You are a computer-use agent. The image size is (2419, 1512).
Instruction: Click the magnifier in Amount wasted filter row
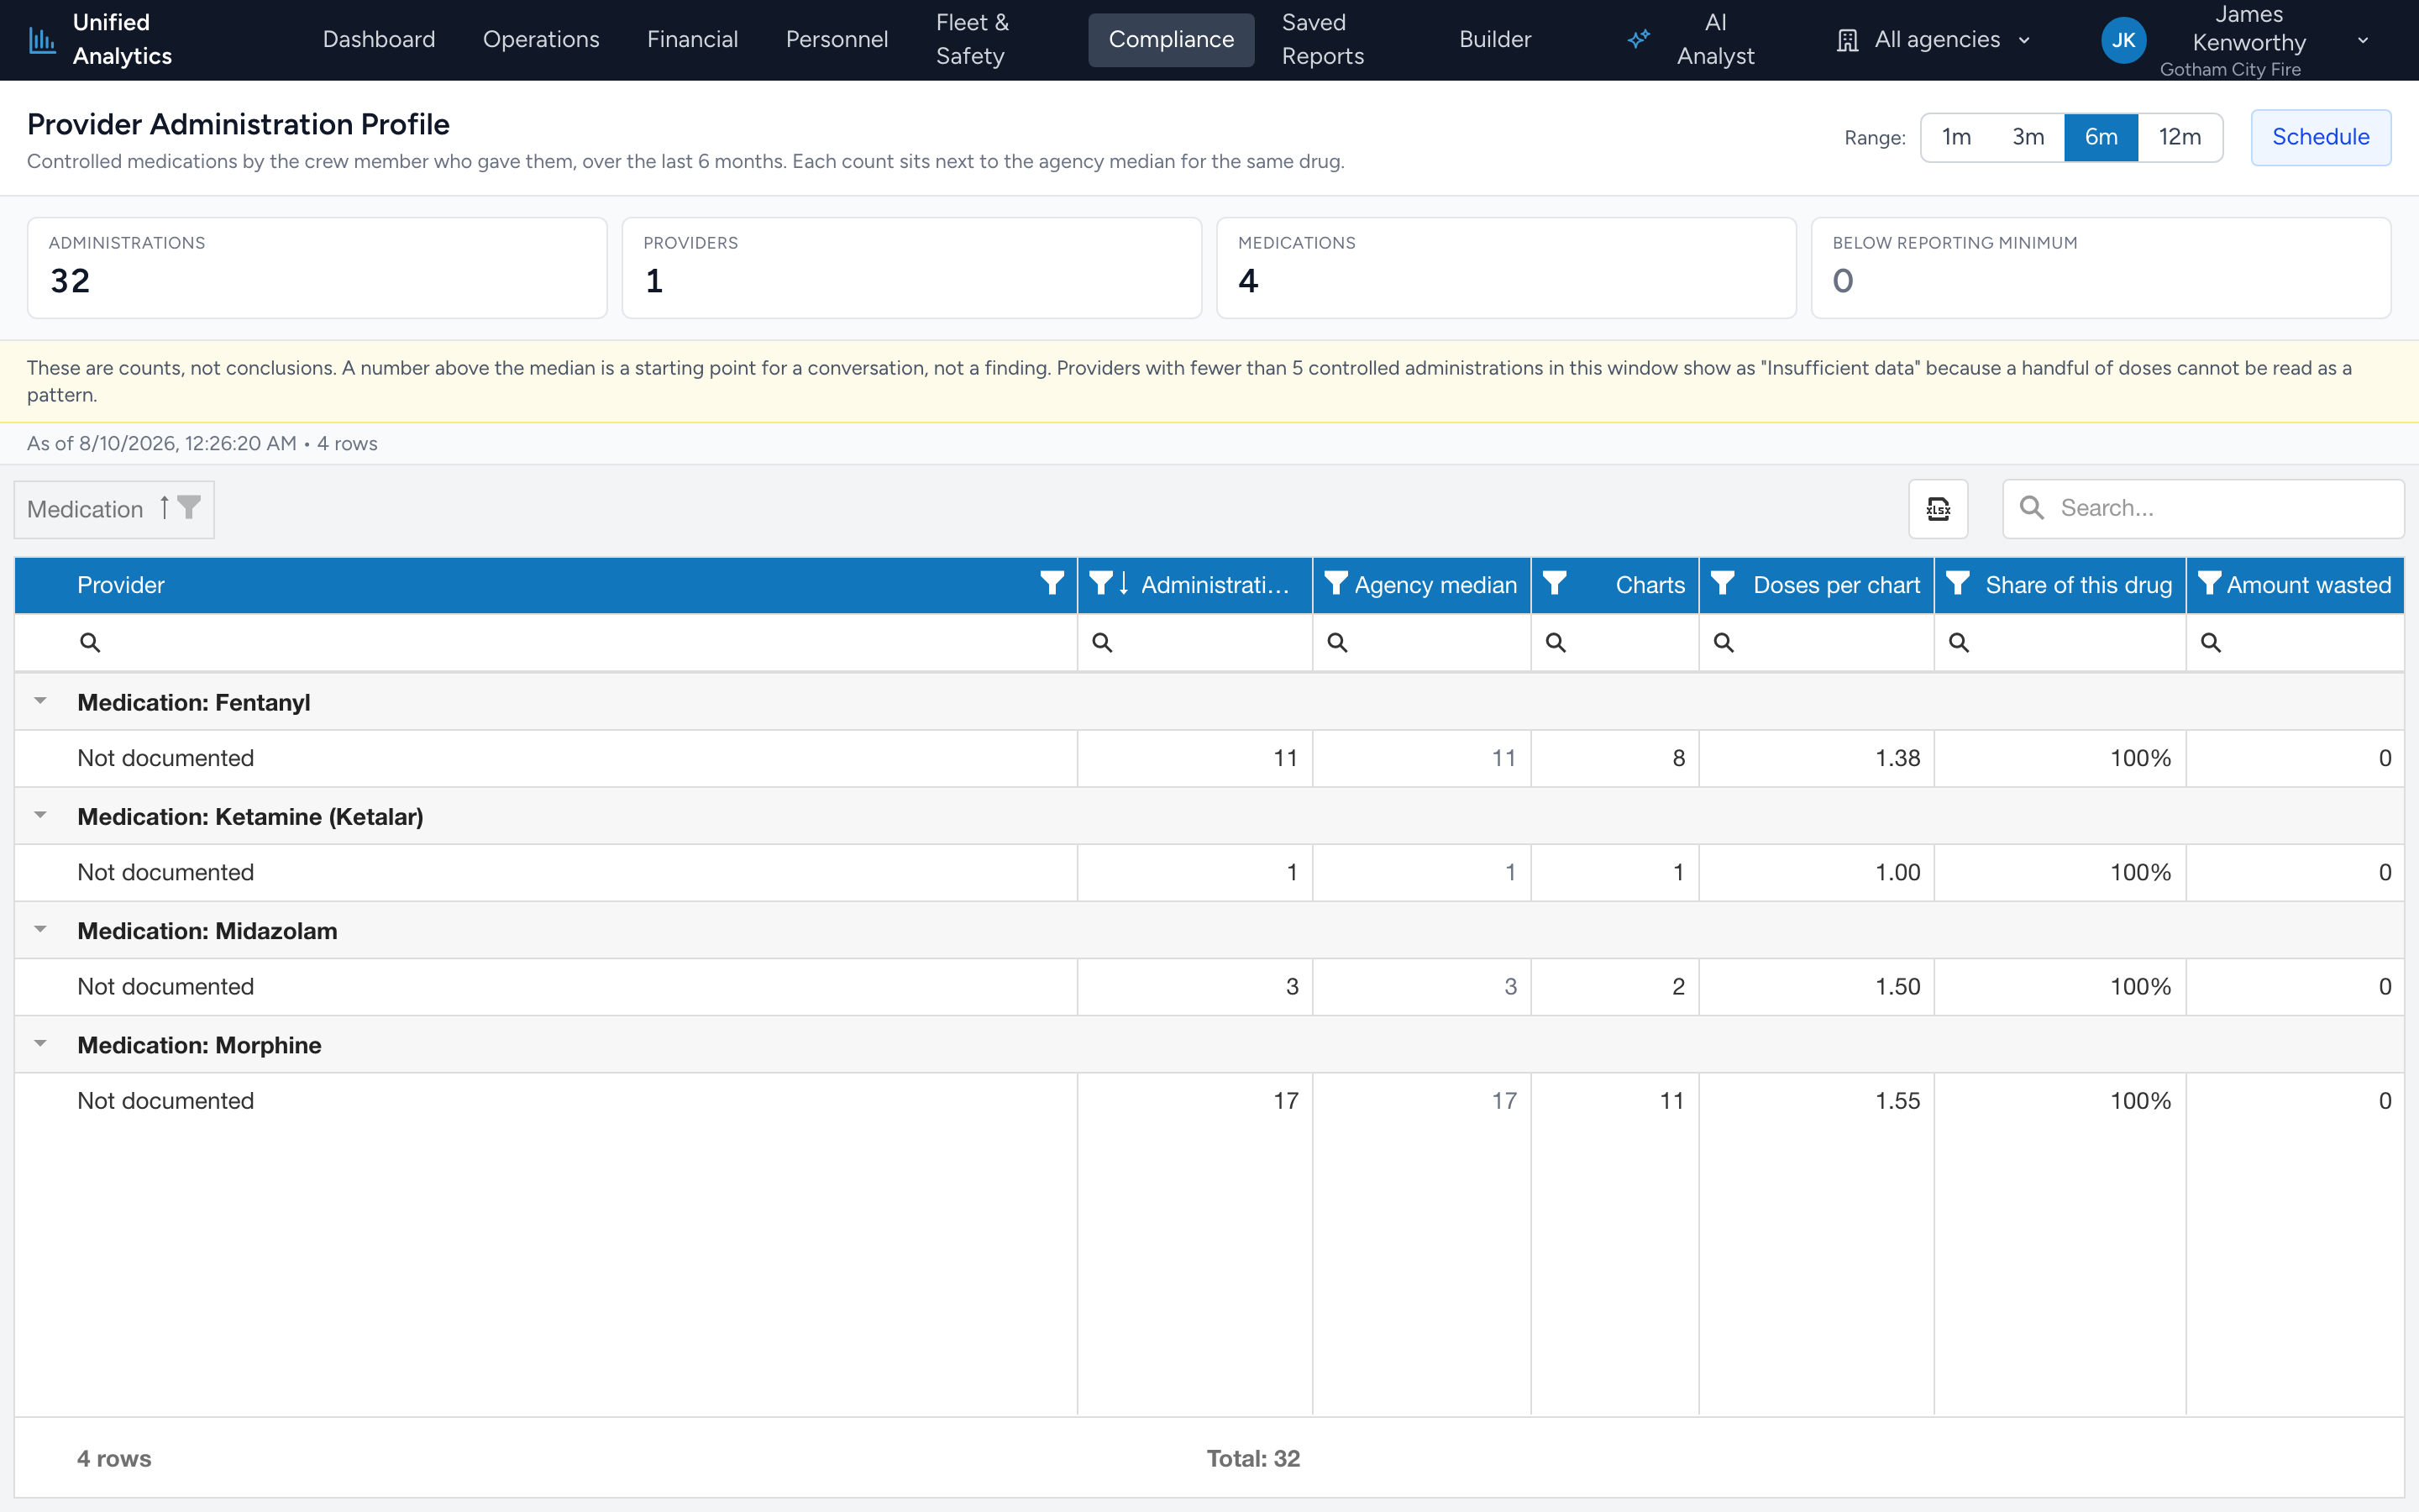click(x=2211, y=642)
